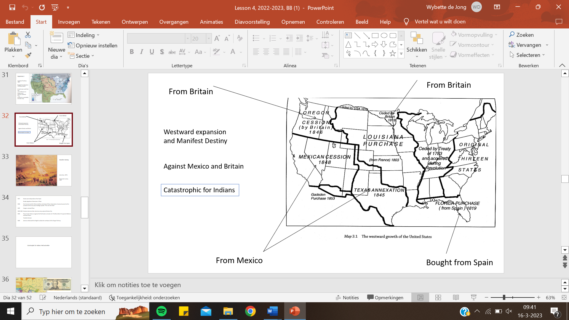This screenshot has height=320, width=569.
Task: Clear all formatting from text
Action: pos(240,38)
